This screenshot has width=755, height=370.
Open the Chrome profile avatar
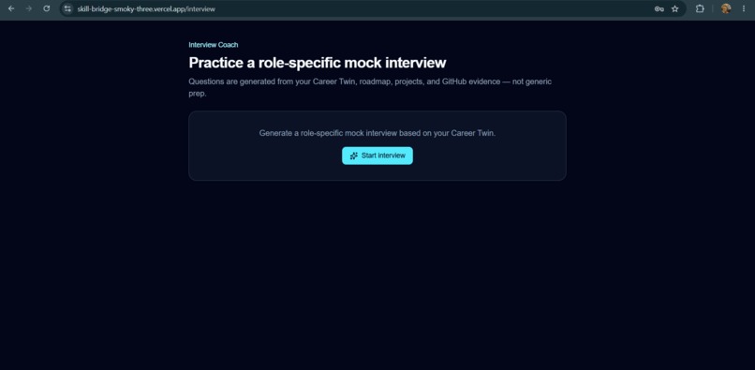point(726,8)
